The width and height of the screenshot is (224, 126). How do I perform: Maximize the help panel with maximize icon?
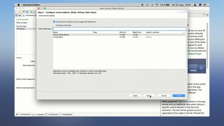point(207,15)
